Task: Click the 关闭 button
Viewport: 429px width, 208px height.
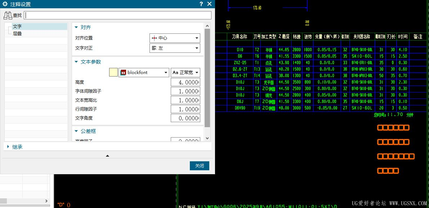Action: tap(200, 166)
